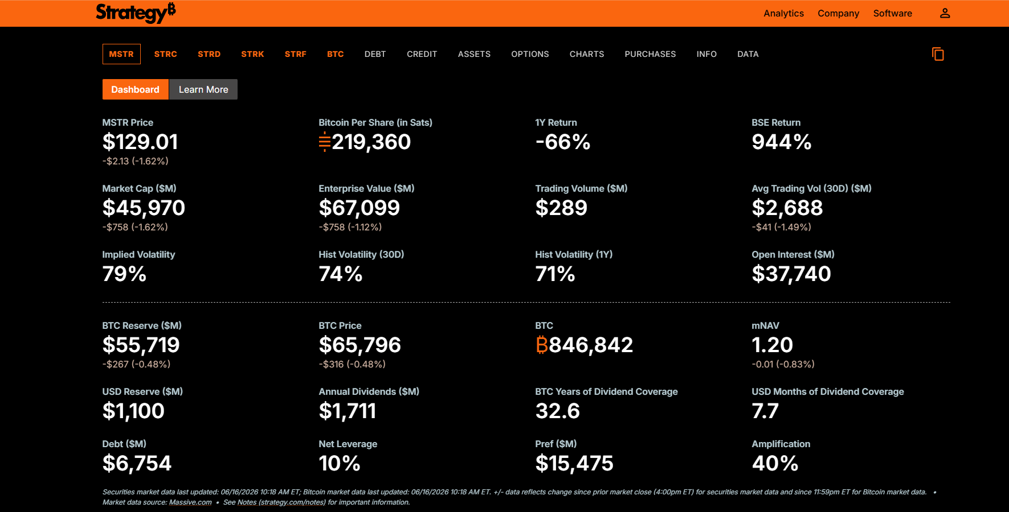
Task: Switch to the STRD tab
Action: click(x=209, y=54)
